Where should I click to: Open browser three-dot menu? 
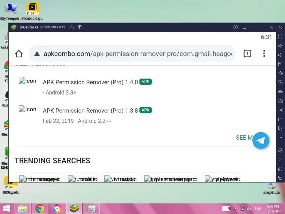tap(264, 54)
